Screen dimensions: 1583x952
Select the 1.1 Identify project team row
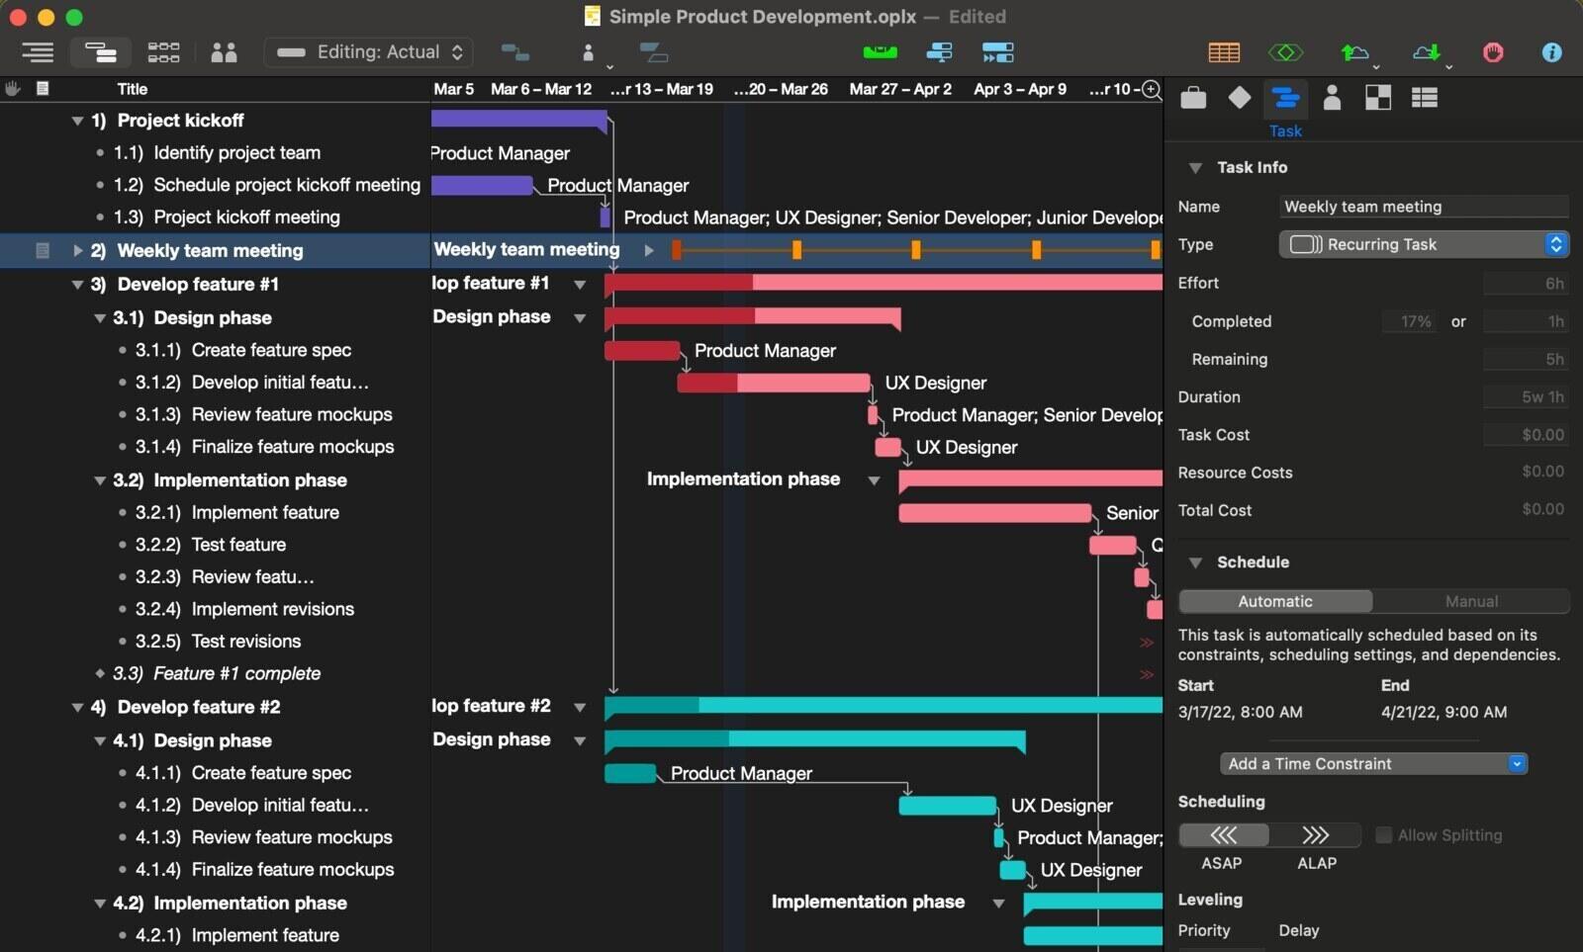(x=216, y=153)
